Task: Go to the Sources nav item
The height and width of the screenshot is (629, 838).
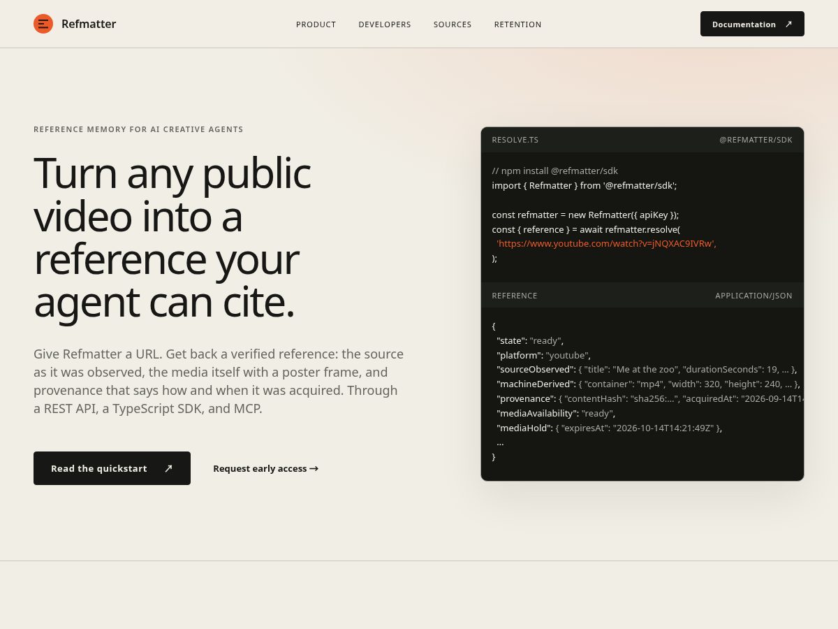Action: (x=453, y=24)
